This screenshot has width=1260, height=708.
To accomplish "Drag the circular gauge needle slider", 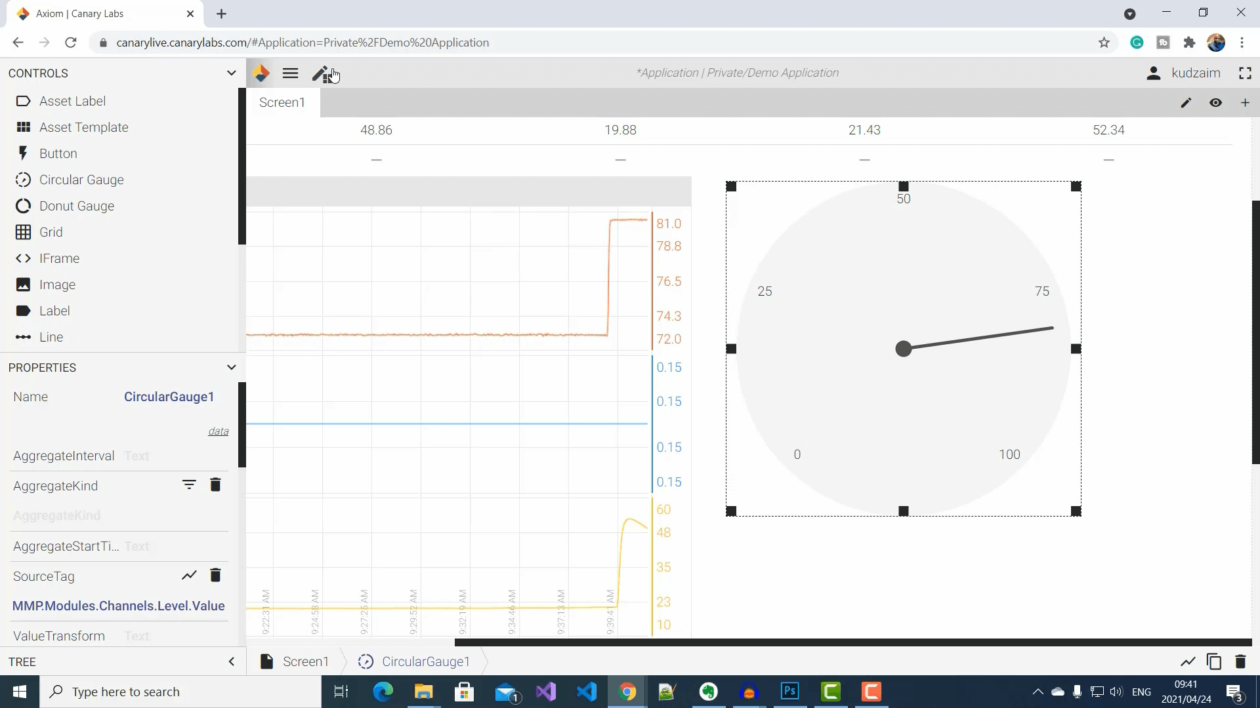I will coord(904,347).
